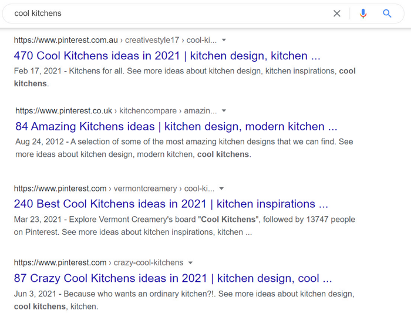Click the 'Aug 24, 2012 - A selection' snippet
Screen dimensions: 411x320
(184, 148)
